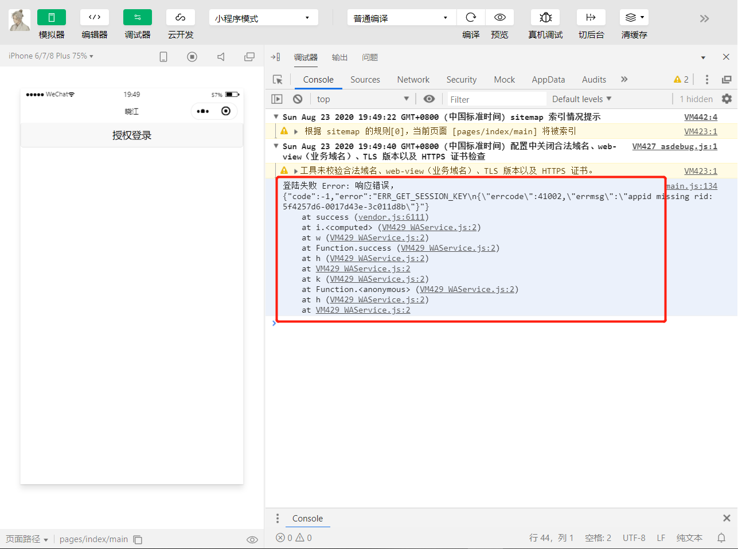The width and height of the screenshot is (738, 549).
Task: Clear the console with the ban icon
Action: coord(298,99)
